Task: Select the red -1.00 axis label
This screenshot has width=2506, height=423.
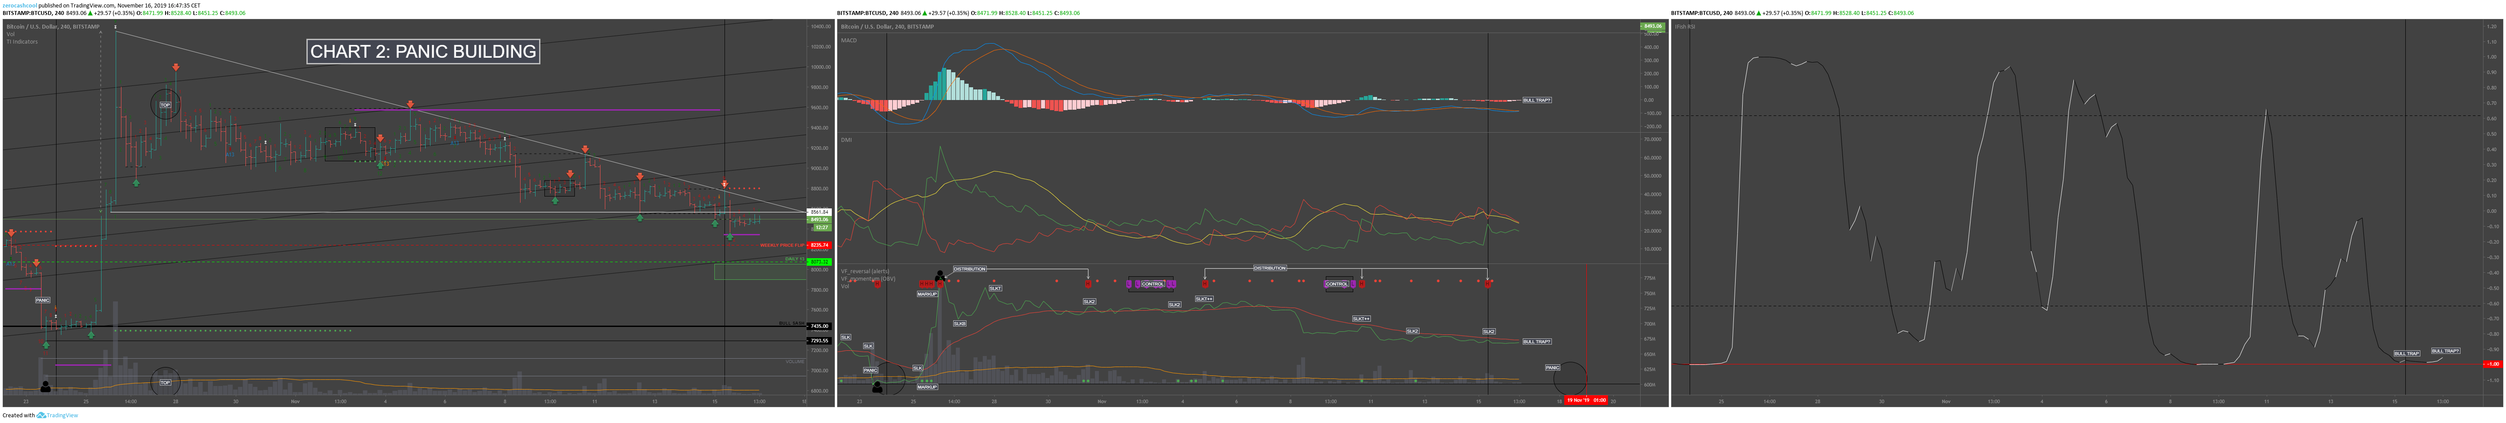Action: click(x=2492, y=365)
